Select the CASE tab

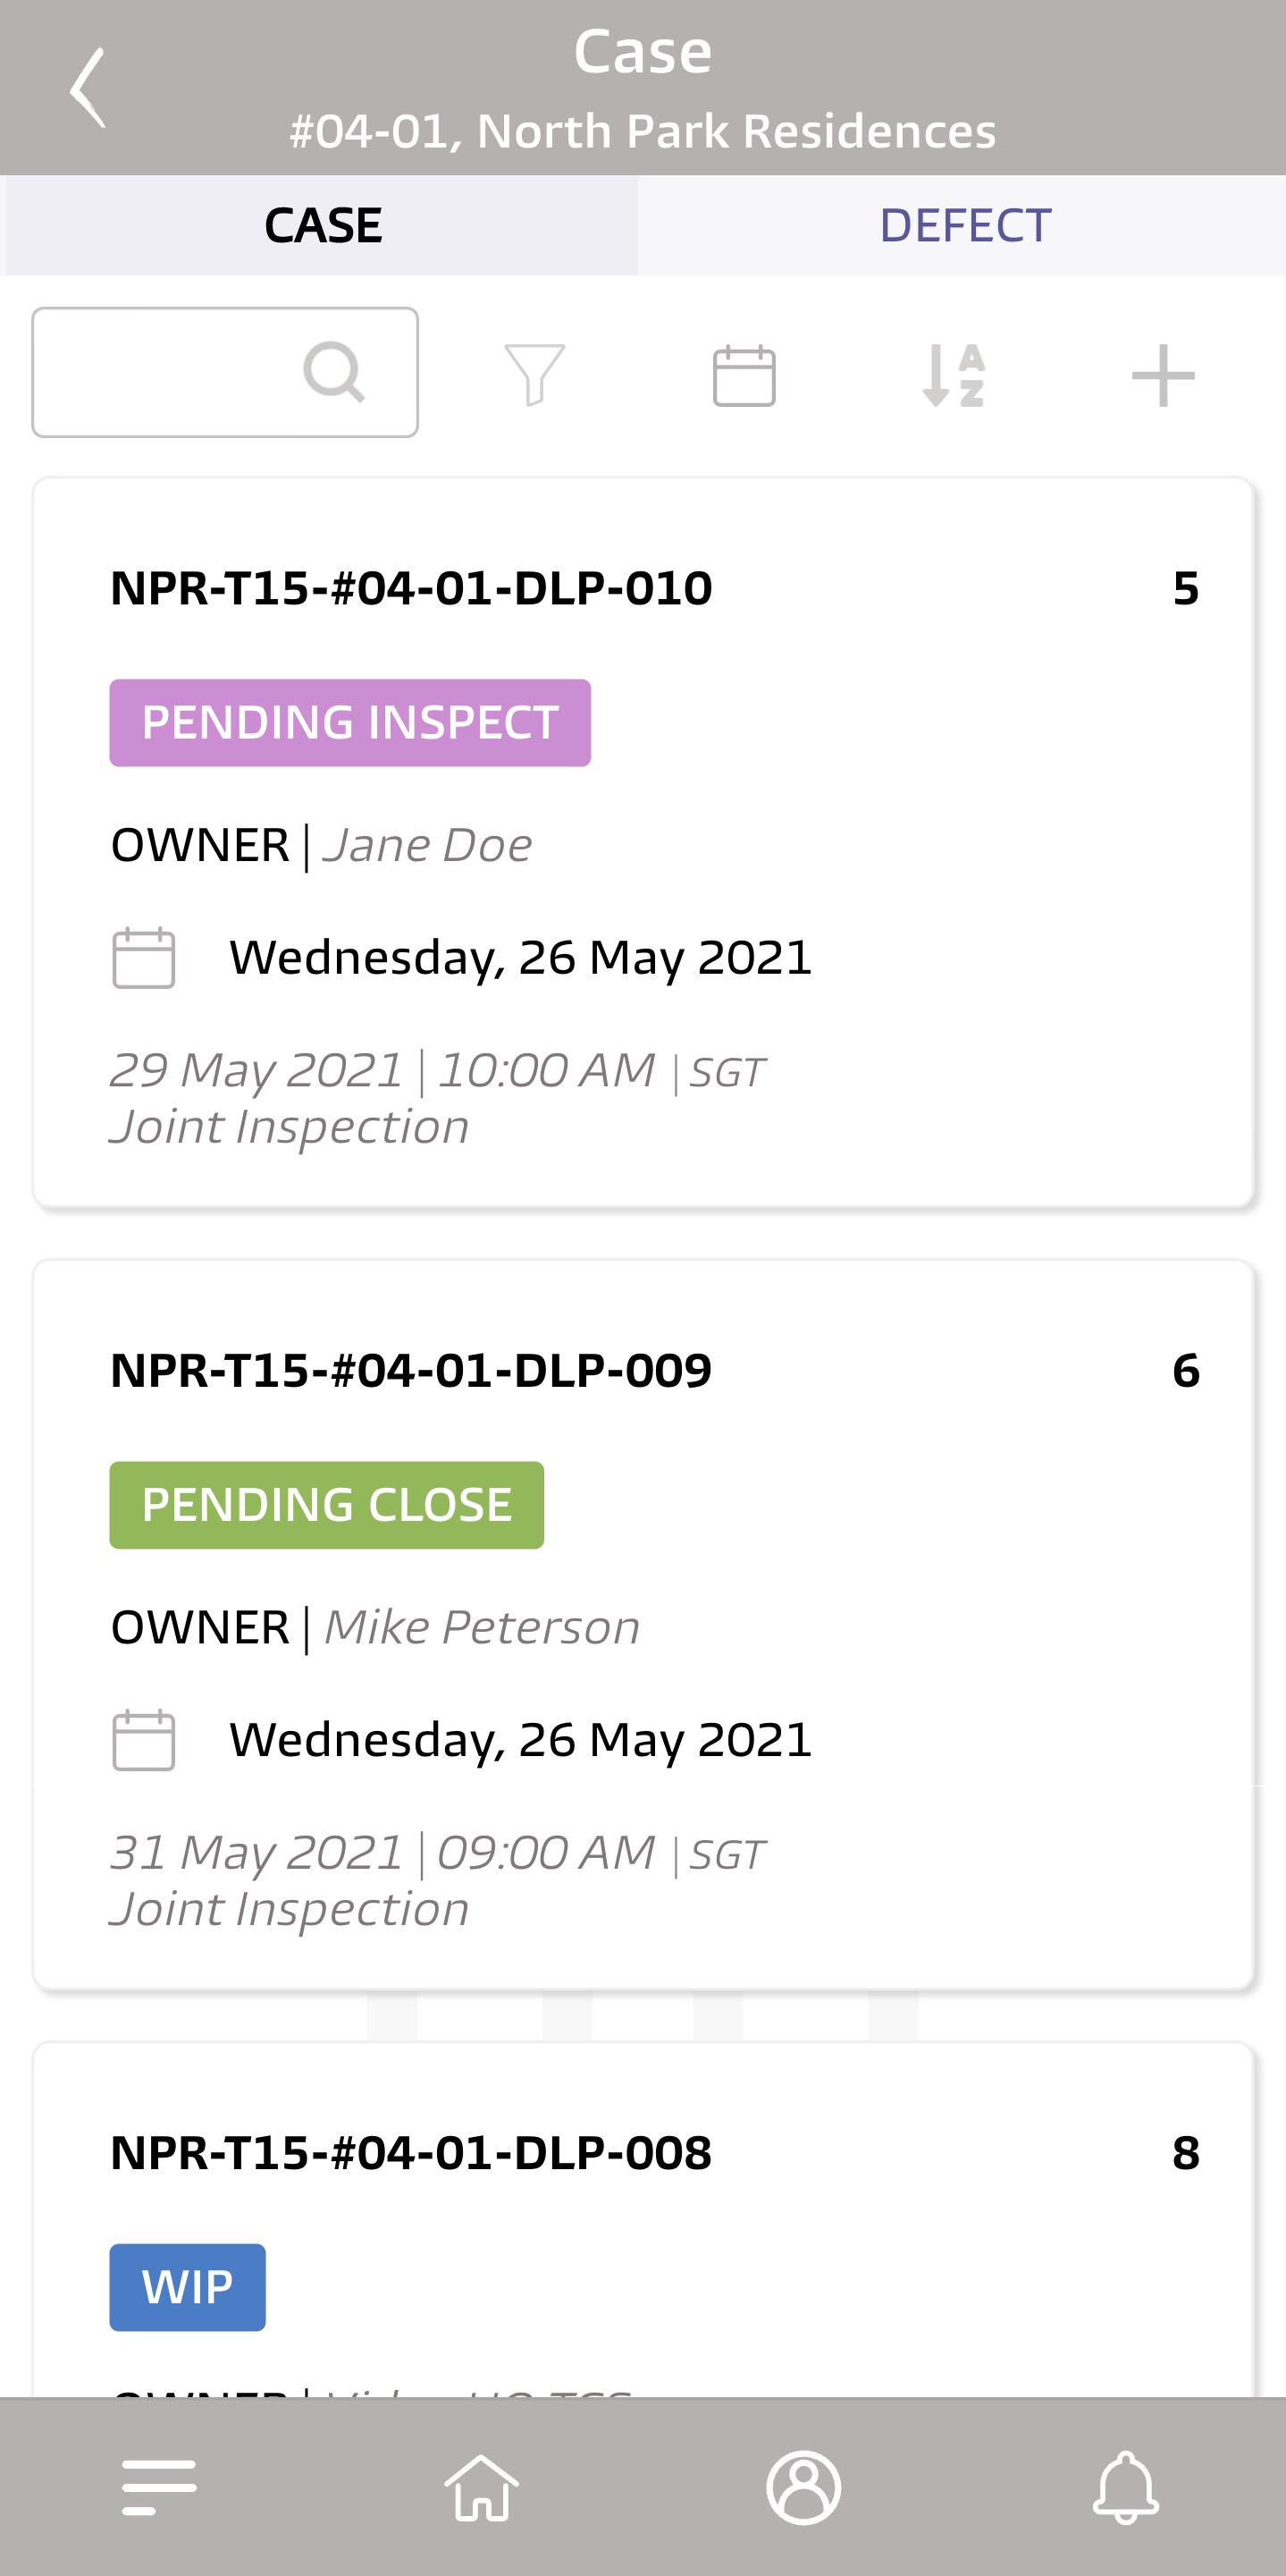point(322,225)
